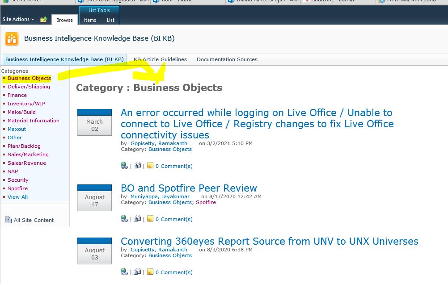
Task: Click Business Objects category link under Peer Review article
Action: pos(170,202)
